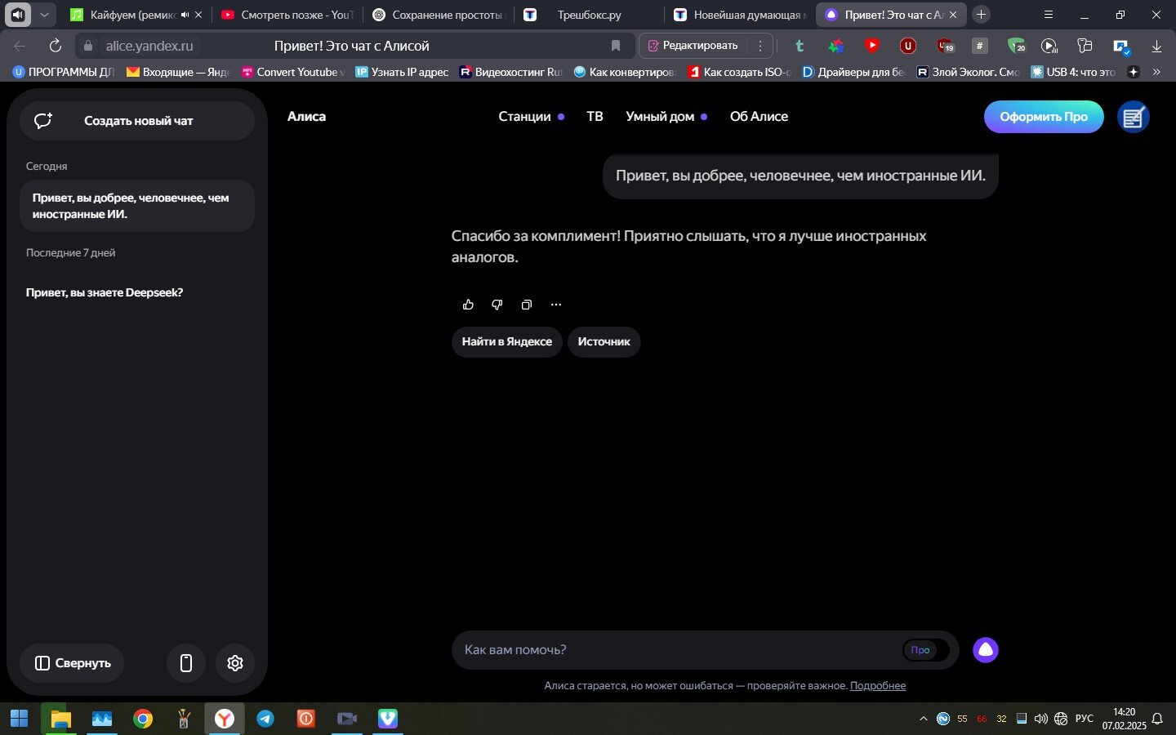The image size is (1176, 735).
Task: Open the РУС language switcher
Action: click(1085, 719)
